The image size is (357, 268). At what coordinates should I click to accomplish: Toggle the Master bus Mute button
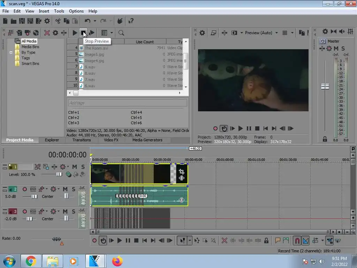click(336, 48)
